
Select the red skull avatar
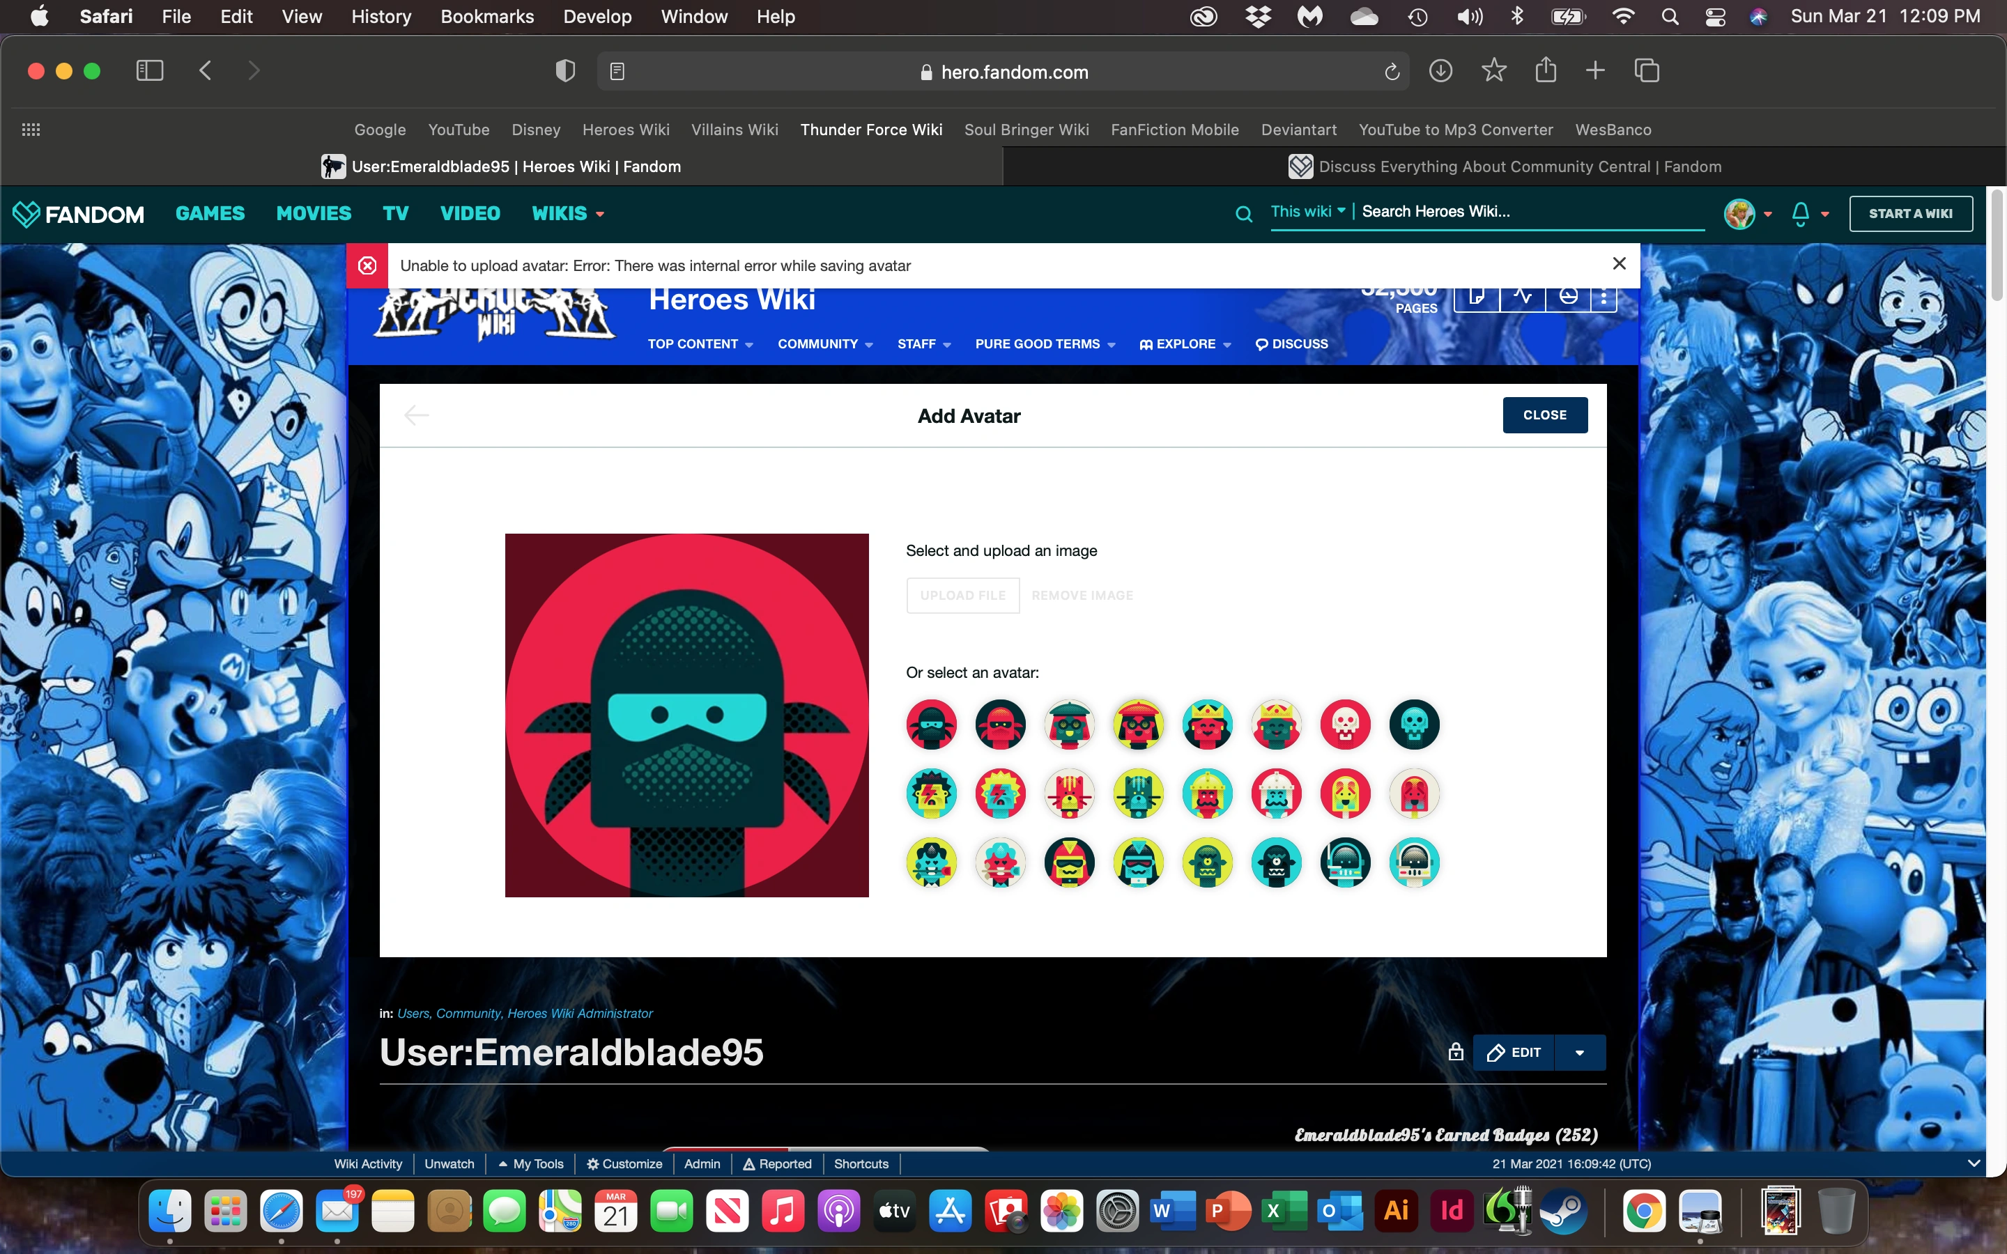[1345, 724]
